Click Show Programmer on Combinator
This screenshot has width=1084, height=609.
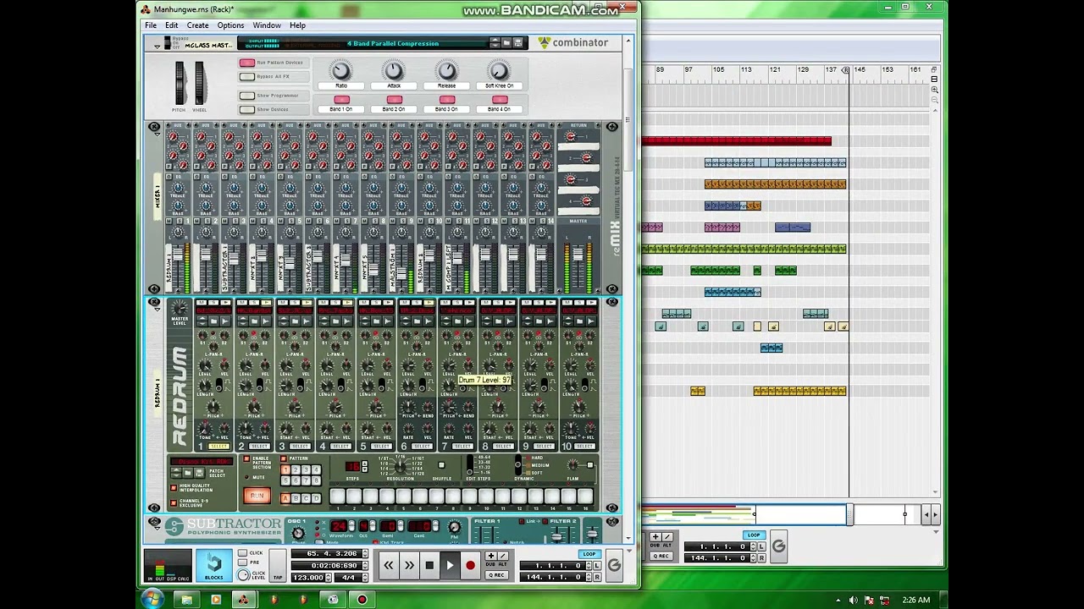tap(247, 96)
